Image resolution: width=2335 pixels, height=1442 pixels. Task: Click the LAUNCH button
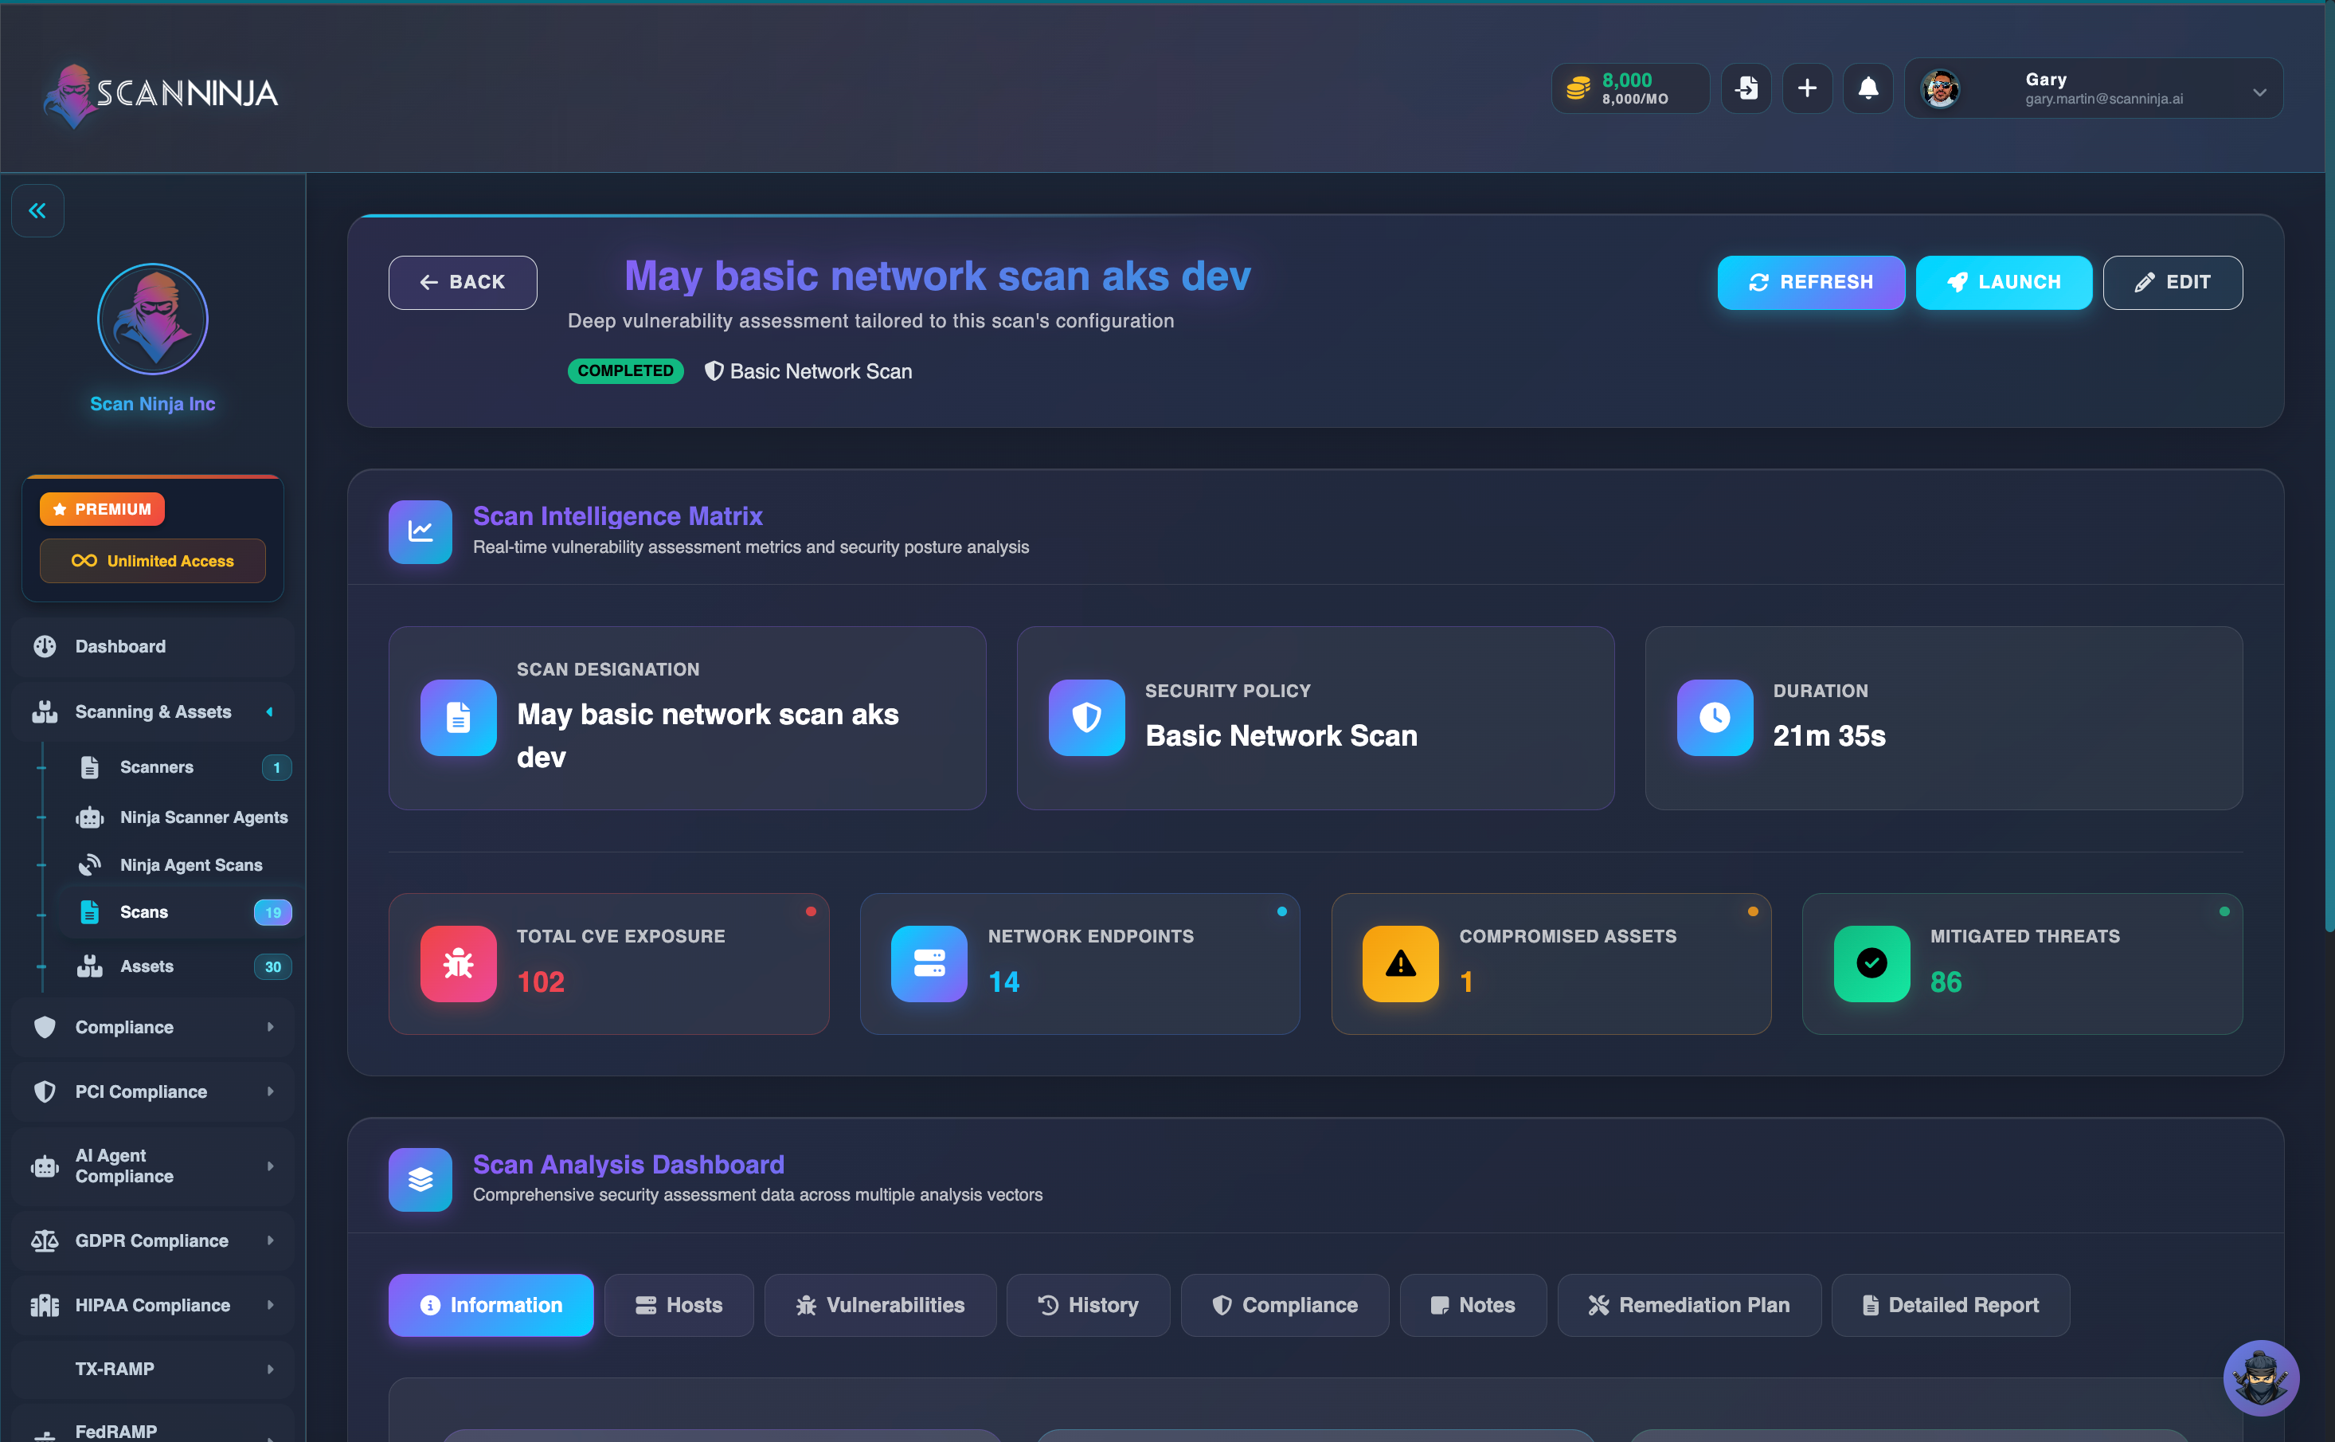point(2004,282)
